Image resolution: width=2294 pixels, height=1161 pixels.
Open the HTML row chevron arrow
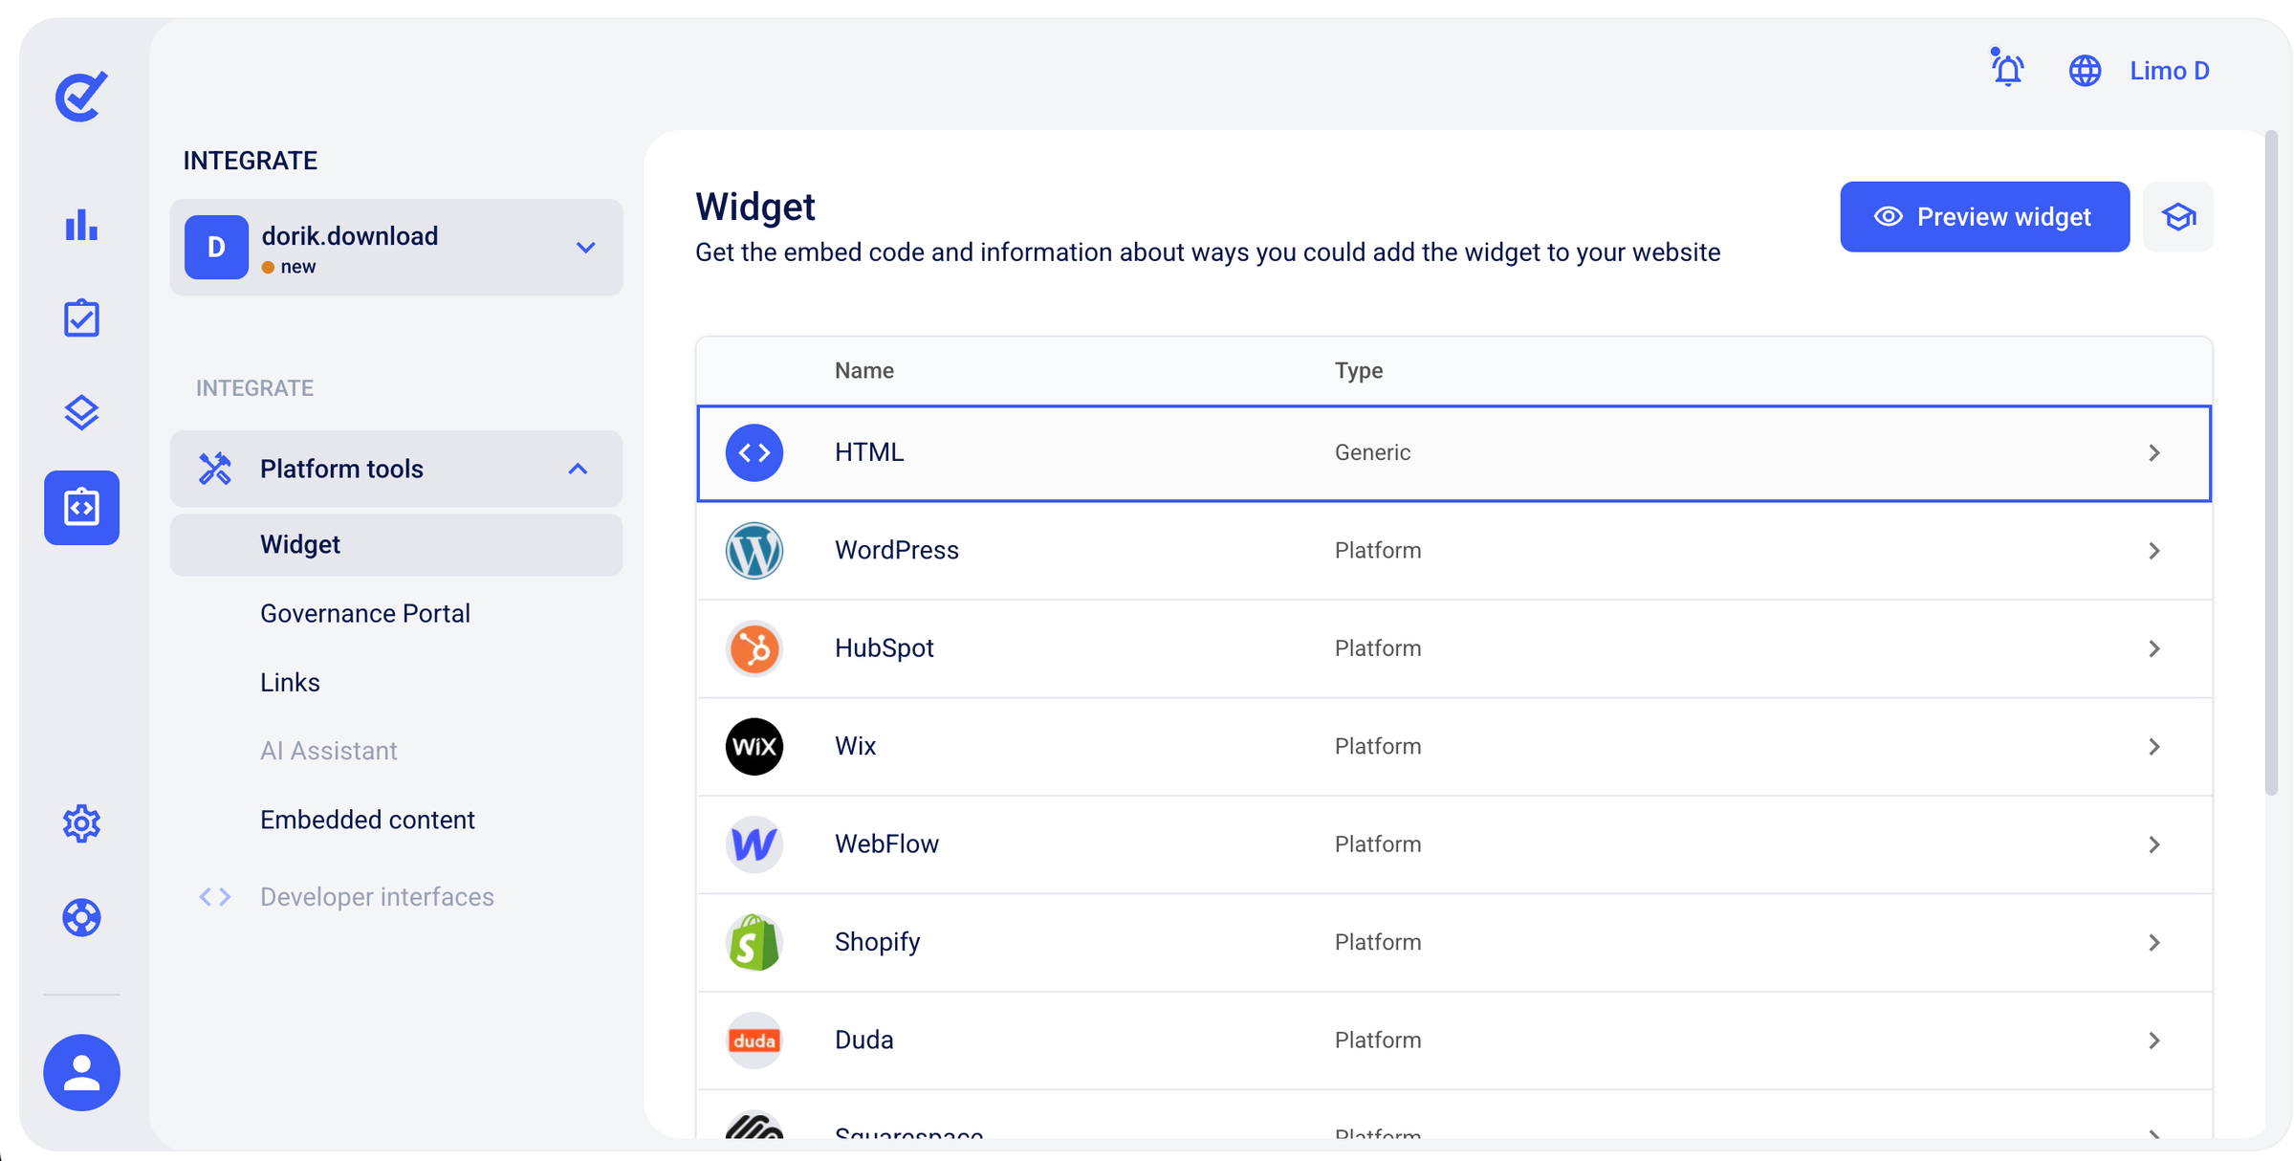click(2154, 452)
